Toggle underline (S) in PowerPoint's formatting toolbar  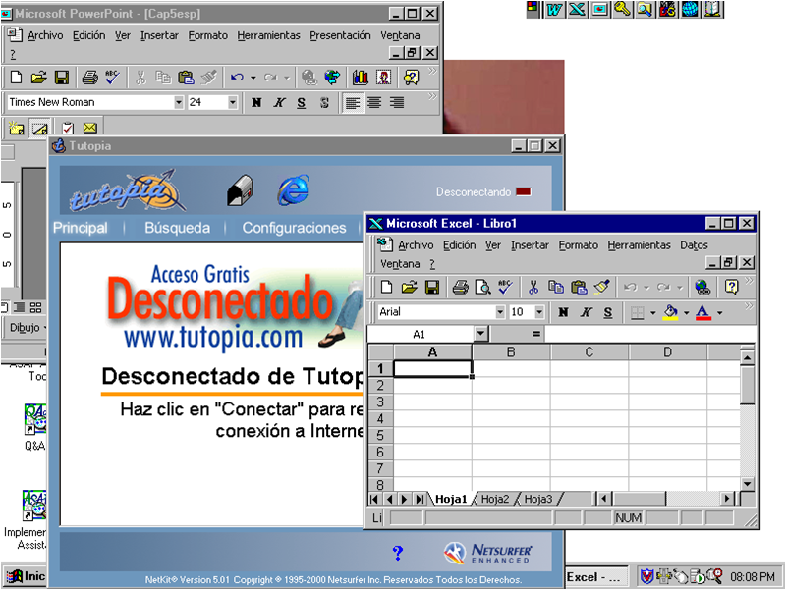[302, 103]
